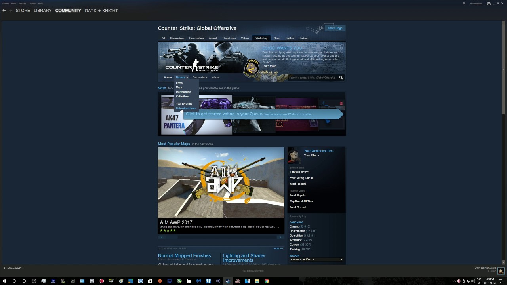
Task: Click the Store Page button
Action: 335,28
